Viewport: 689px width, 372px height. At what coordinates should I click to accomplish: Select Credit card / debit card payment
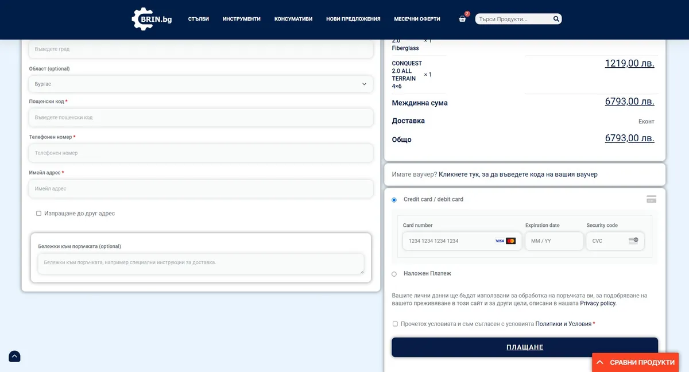pos(394,200)
